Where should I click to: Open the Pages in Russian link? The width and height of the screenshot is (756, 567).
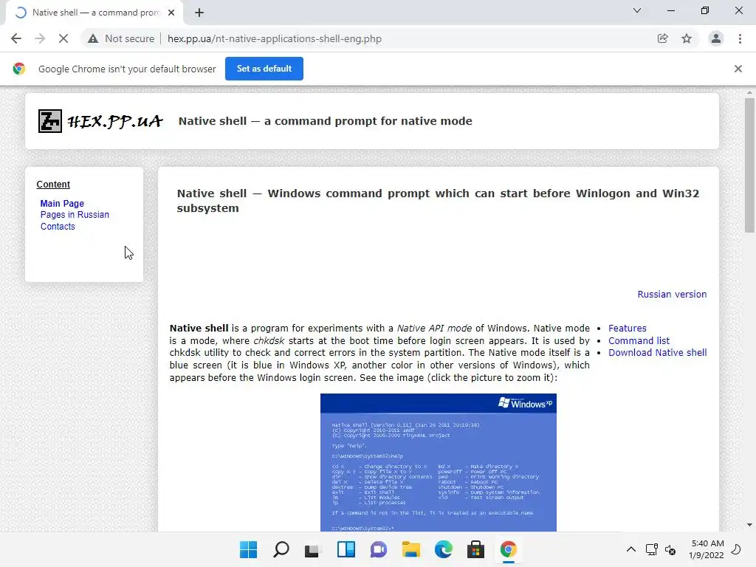click(x=75, y=215)
